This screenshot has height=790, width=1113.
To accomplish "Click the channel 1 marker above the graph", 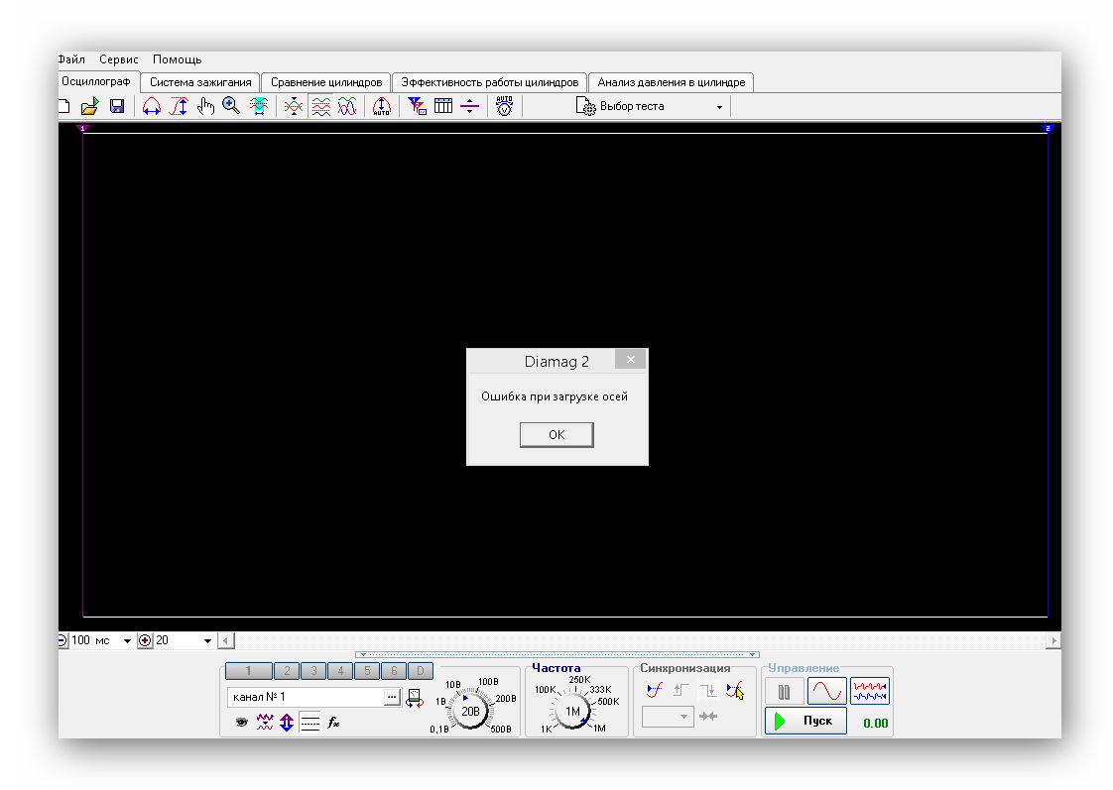I will tap(82, 128).
